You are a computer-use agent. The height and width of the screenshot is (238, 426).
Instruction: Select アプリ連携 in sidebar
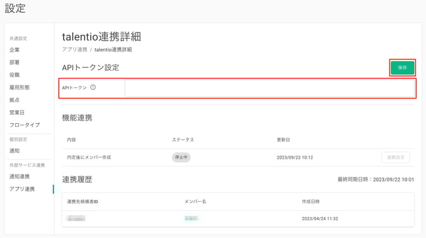coord(22,189)
